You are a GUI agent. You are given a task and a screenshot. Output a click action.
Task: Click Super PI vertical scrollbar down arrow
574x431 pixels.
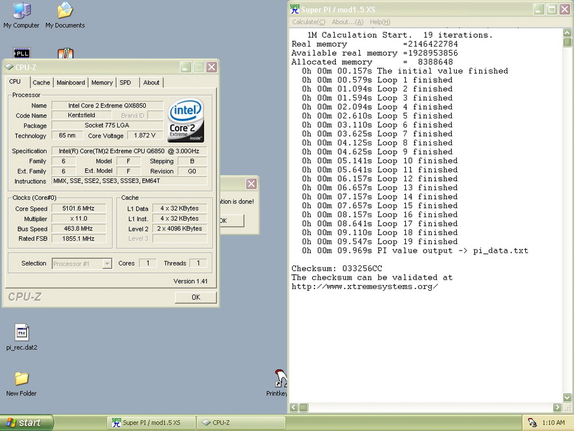click(567, 397)
